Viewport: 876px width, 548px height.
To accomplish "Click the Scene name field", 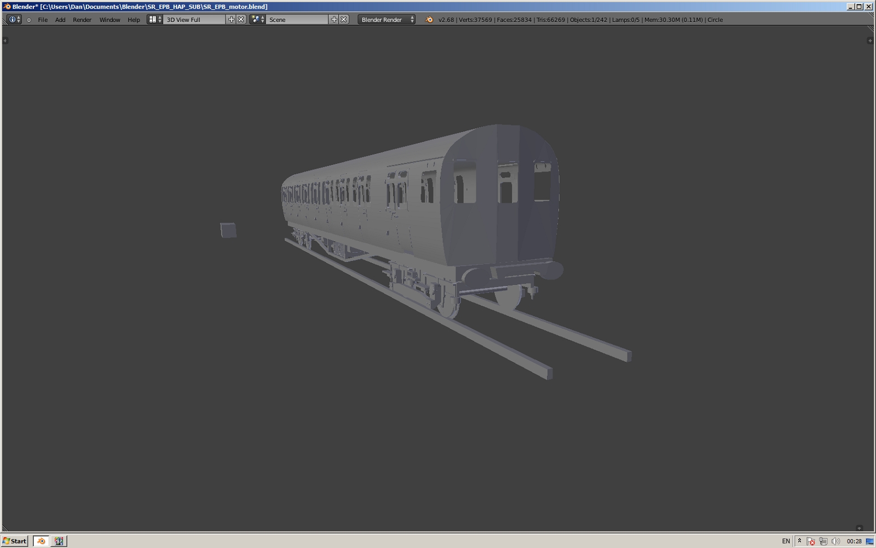I will coord(297,20).
